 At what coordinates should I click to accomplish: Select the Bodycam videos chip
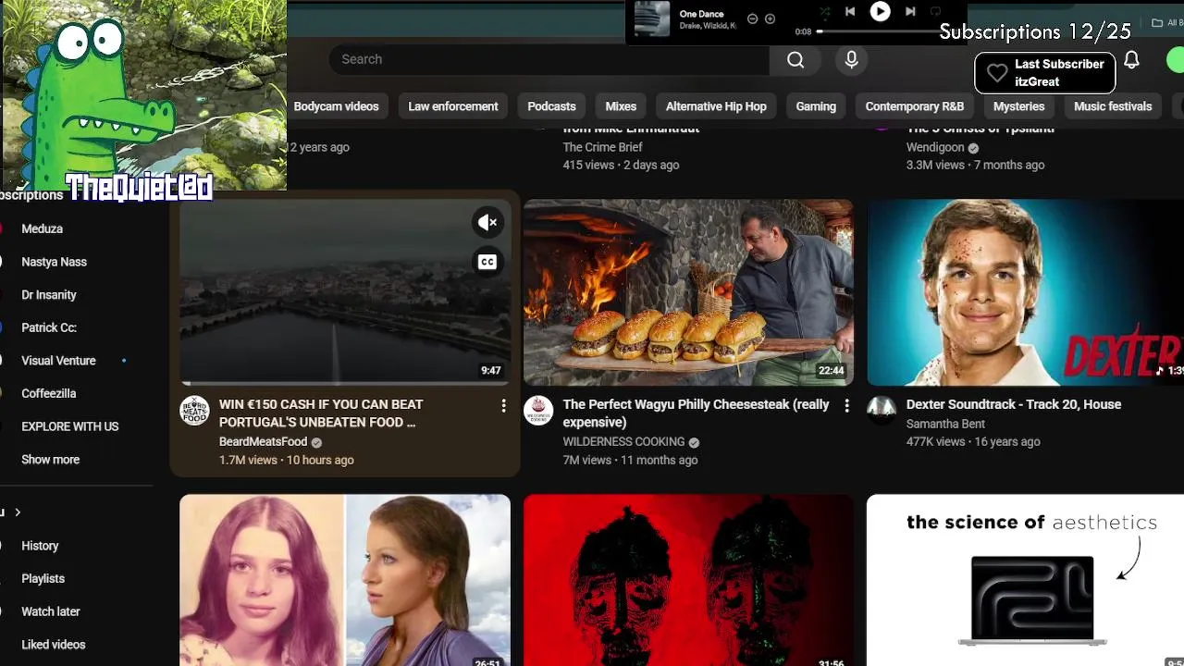[336, 106]
